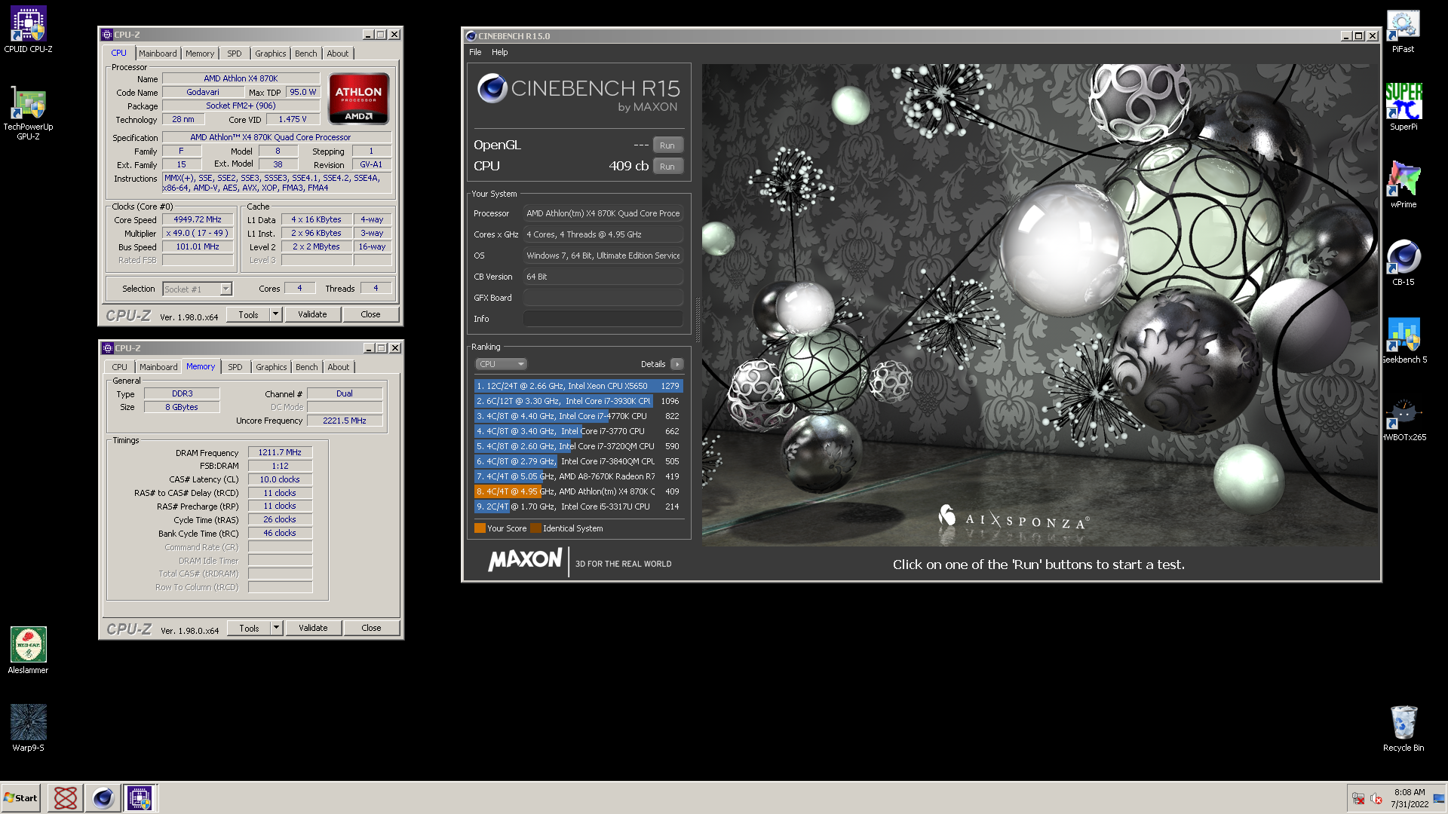Screen dimensions: 1448x814
Task: Click the Cinebench title bar icon
Action: 471,36
